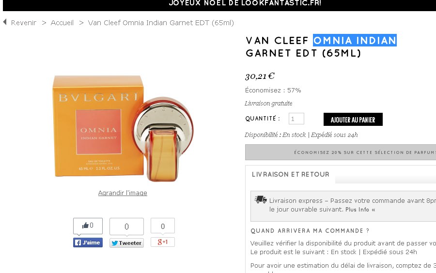Click the Twitter Tweeter button
436x273 pixels.
click(x=126, y=243)
